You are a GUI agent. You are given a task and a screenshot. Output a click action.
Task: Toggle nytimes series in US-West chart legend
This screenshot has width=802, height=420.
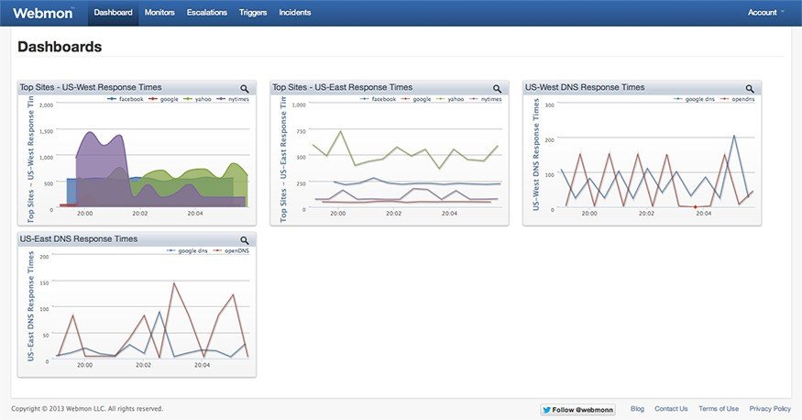[233, 99]
